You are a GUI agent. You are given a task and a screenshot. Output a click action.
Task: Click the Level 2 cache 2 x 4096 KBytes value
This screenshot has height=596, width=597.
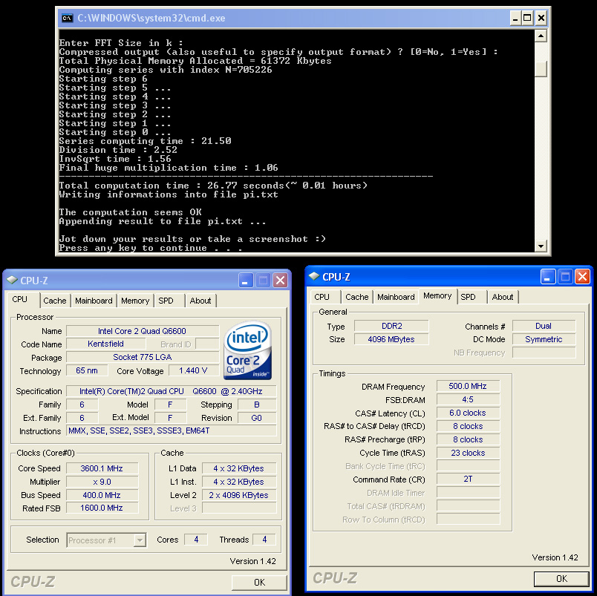pos(238,495)
